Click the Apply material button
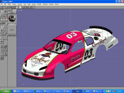The image size is (124, 93). pyautogui.click(x=12, y=13)
